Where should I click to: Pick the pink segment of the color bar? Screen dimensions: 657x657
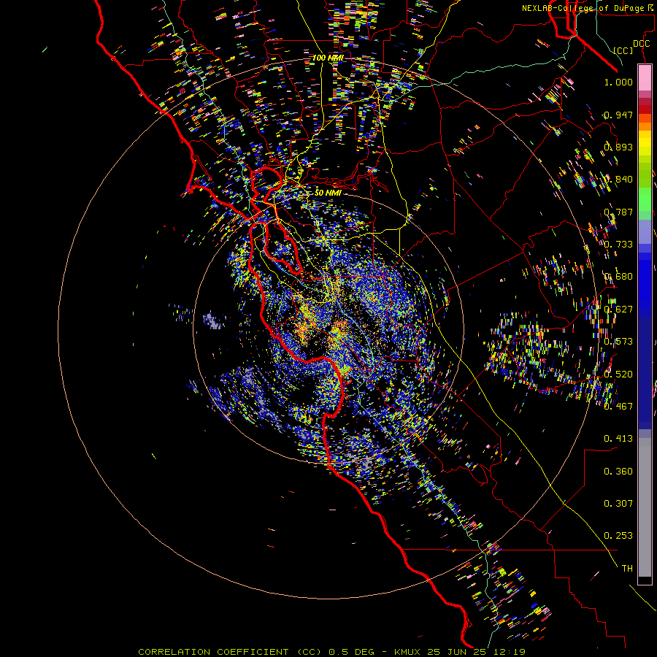(x=645, y=77)
